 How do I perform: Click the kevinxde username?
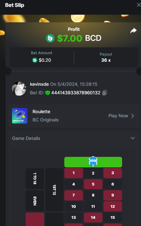tap(39, 84)
